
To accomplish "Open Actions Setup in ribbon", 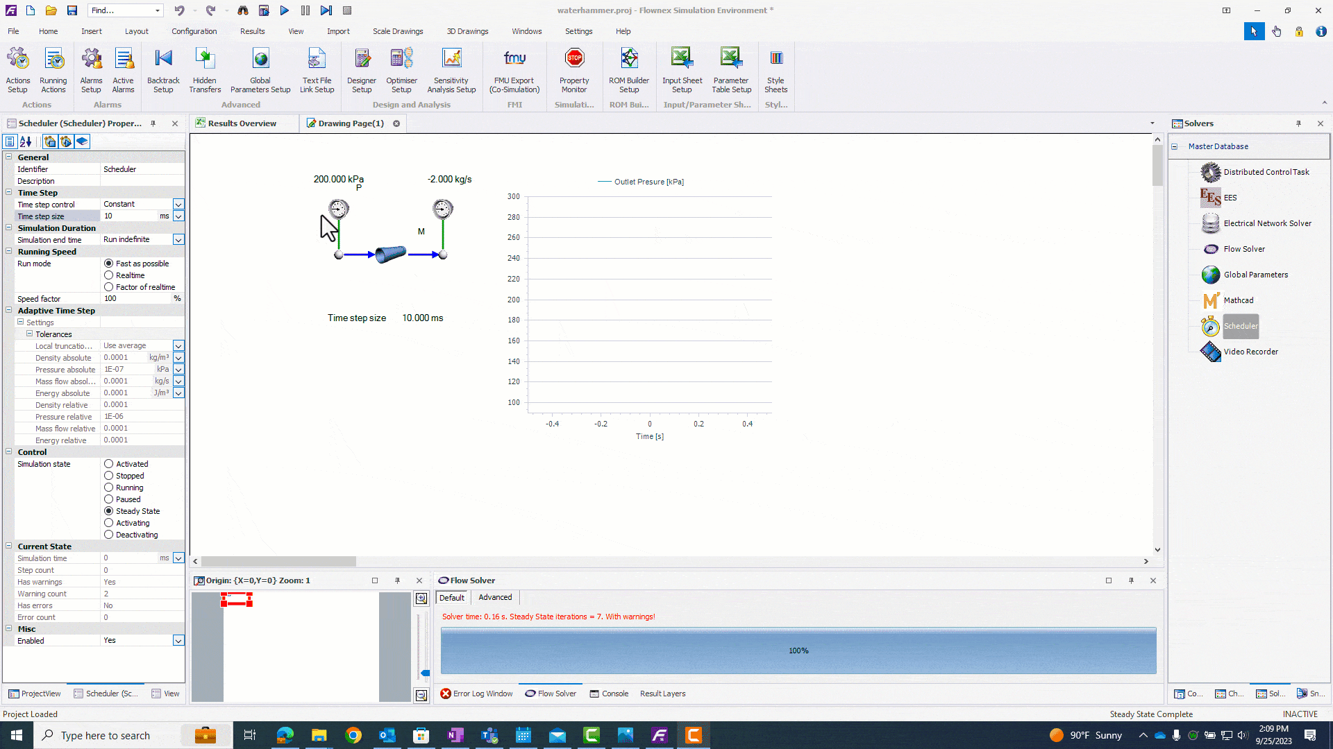I will 18,70.
